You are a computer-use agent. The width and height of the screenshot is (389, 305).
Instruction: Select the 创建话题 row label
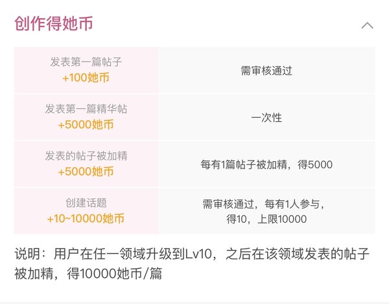click(x=86, y=203)
